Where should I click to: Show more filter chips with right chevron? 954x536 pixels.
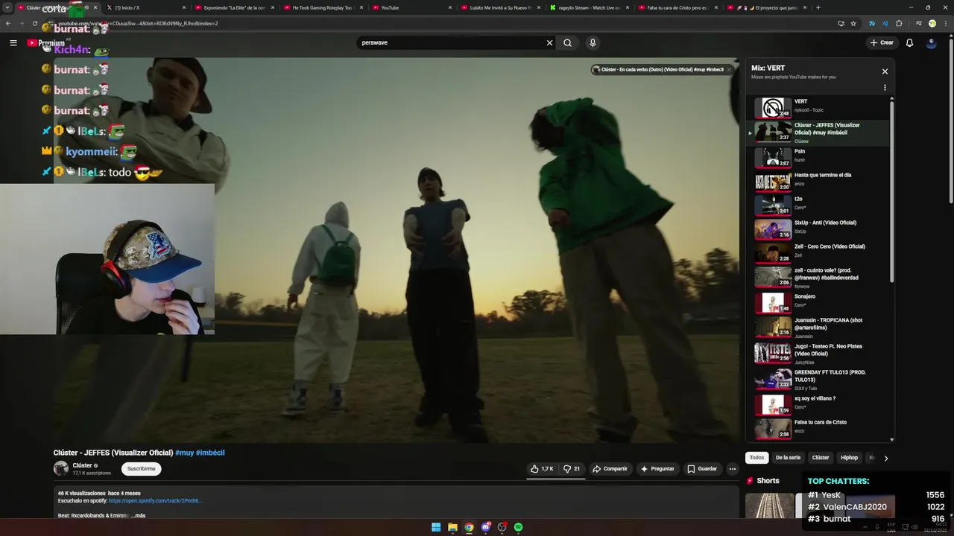(885, 458)
